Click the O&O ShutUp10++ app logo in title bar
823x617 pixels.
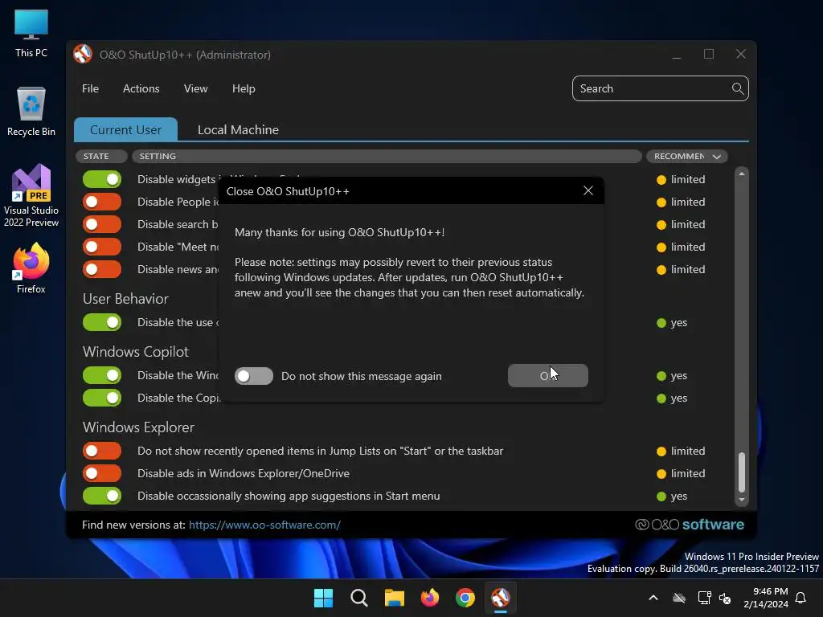click(x=83, y=54)
